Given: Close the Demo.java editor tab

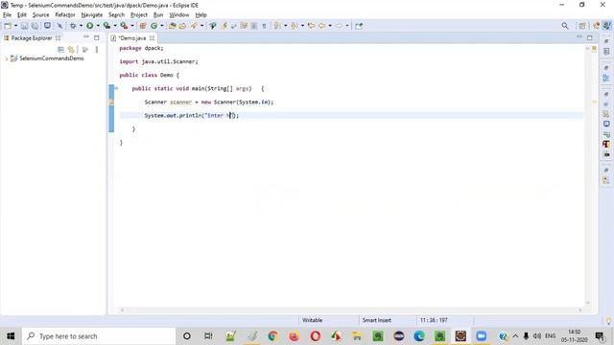Looking at the screenshot, I should 152,38.
